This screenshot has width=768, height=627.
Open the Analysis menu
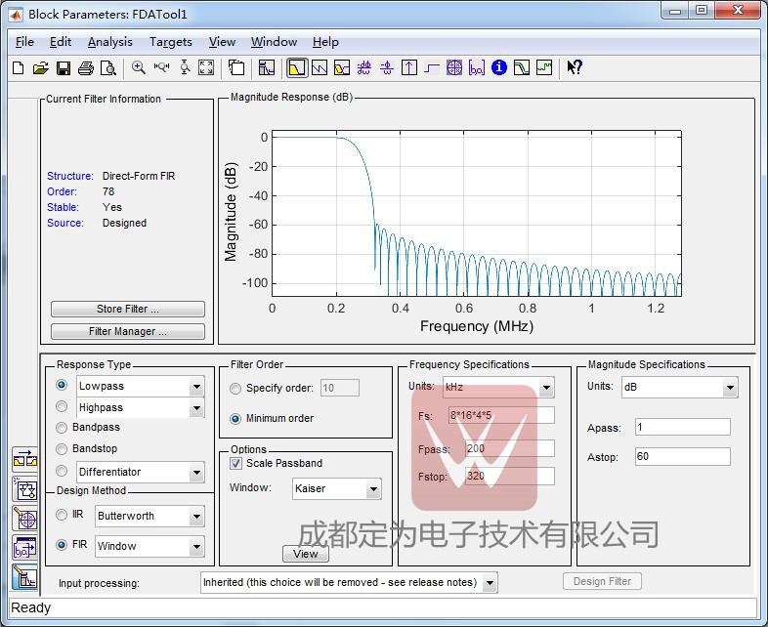(109, 42)
